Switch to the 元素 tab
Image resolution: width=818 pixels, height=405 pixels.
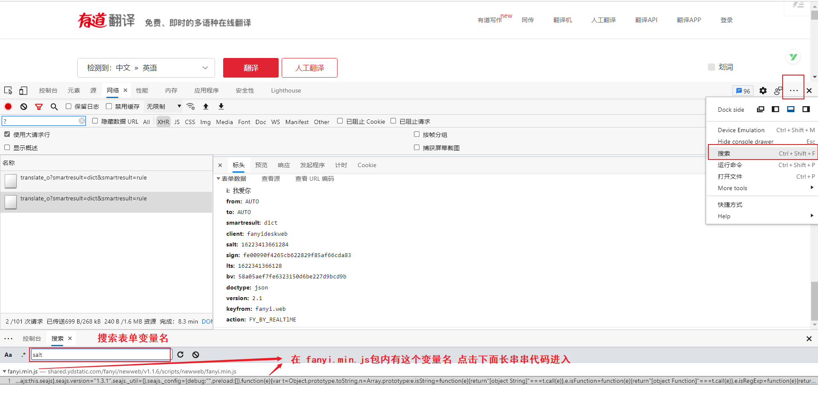coord(73,90)
